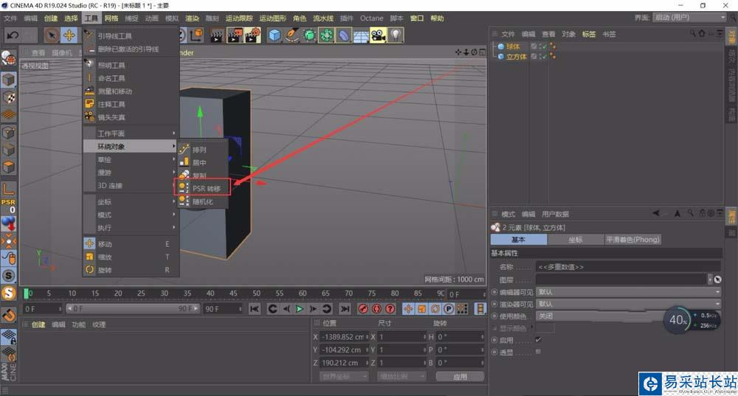This screenshot has height=396, width=738.
Task: Open the 编辑器可见 dropdown
Action: click(627, 291)
